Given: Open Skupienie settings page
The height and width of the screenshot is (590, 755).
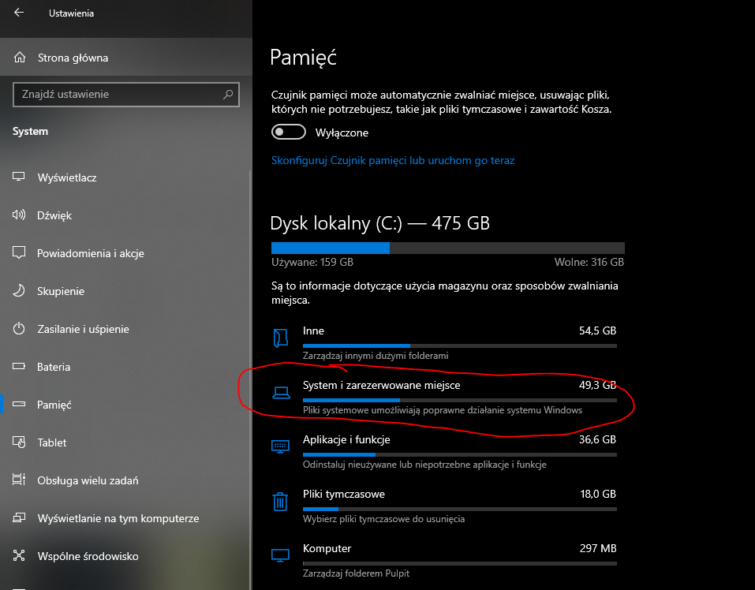Looking at the screenshot, I should point(125,291).
